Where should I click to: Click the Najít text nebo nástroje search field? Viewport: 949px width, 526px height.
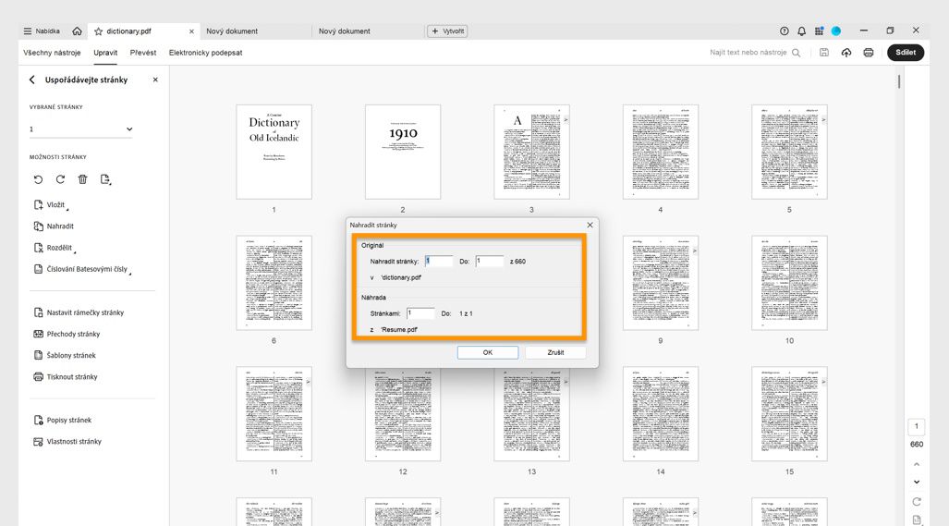click(748, 53)
